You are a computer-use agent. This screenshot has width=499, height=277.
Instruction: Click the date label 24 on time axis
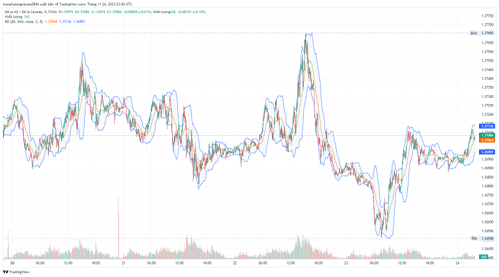(x=456, y=264)
